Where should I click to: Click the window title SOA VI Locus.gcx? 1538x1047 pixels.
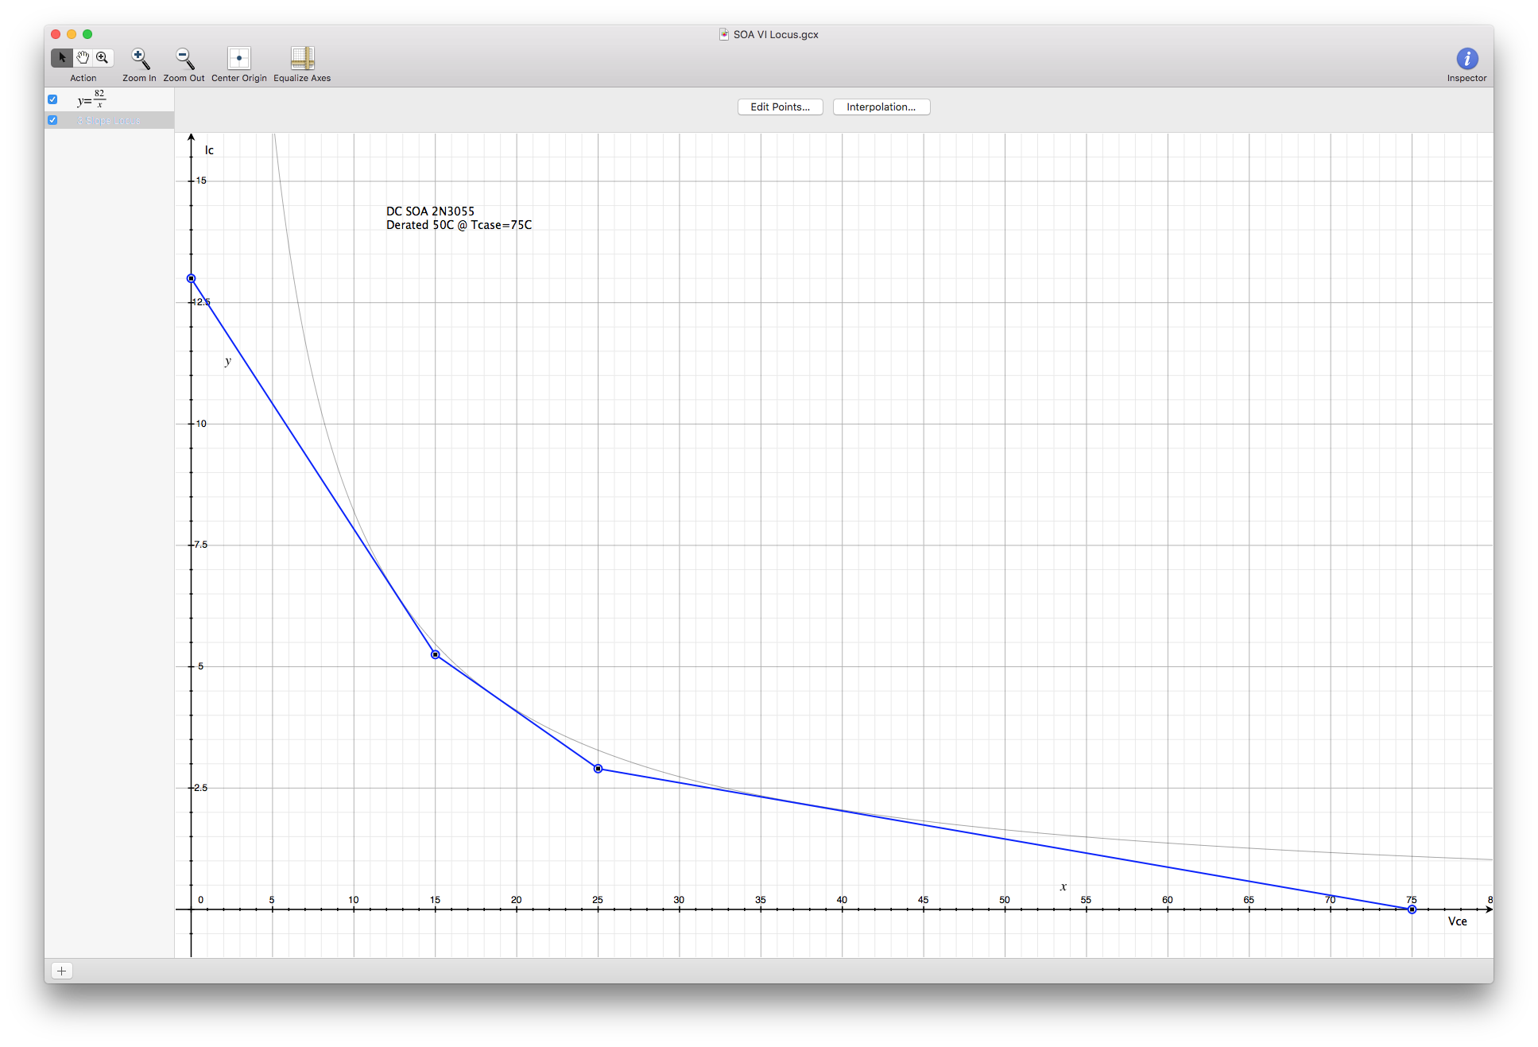coord(776,34)
